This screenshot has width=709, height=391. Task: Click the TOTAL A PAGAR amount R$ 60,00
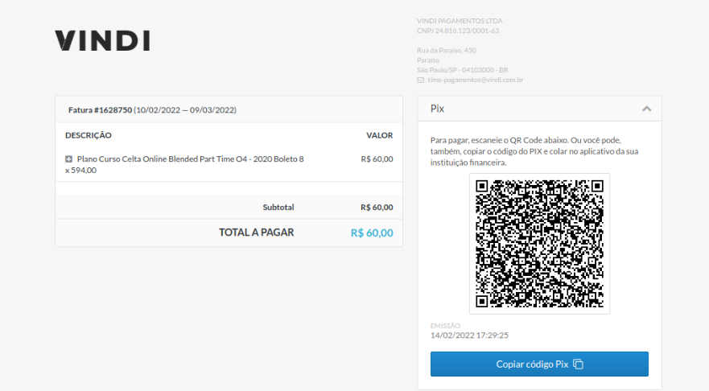click(372, 233)
